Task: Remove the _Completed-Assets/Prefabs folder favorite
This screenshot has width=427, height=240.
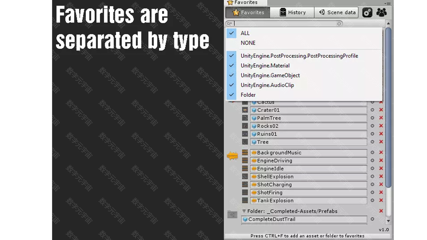Action: (381, 211)
